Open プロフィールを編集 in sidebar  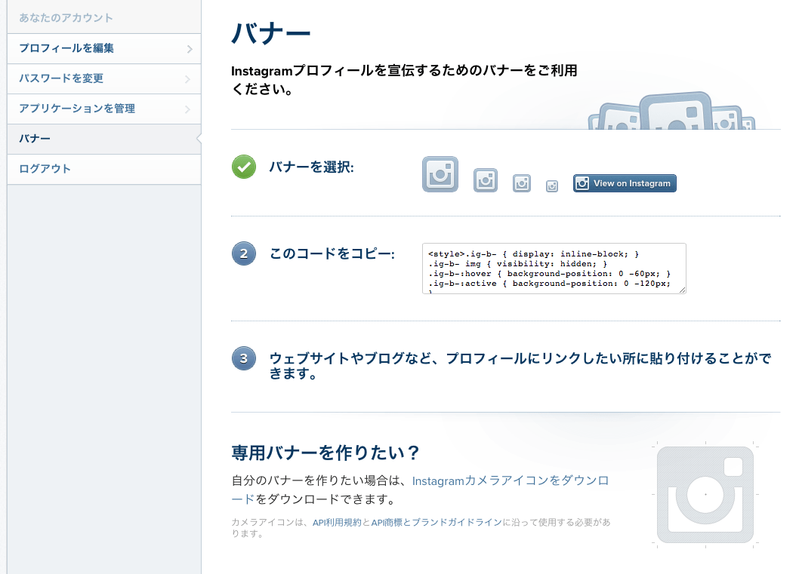[x=104, y=48]
